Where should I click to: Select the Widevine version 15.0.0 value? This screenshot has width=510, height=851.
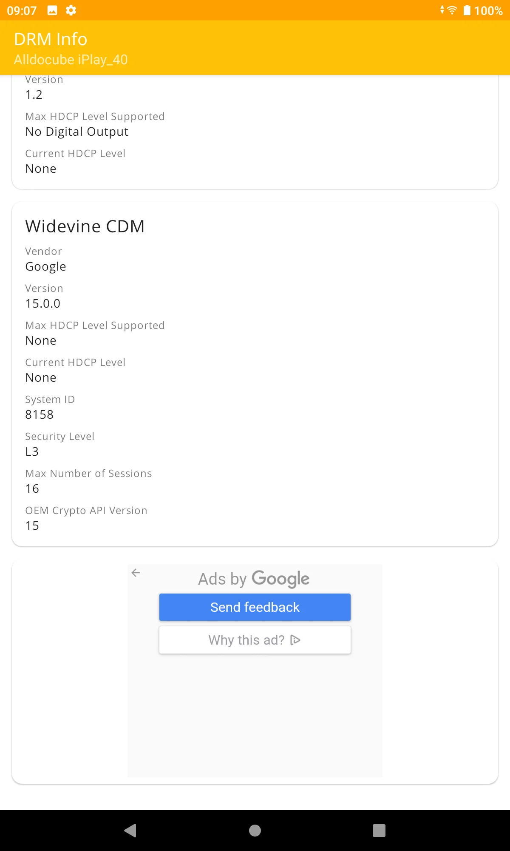tap(43, 303)
